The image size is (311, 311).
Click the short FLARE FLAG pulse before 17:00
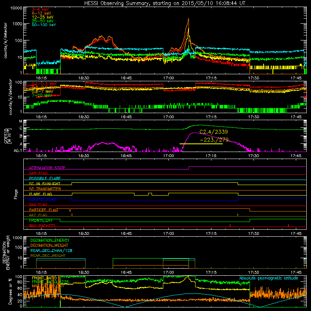[150, 194]
